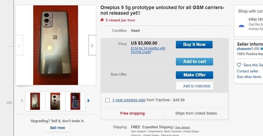Click the red flame viewed-per-hour icon
This screenshot has width=263, height=136.
102,20
